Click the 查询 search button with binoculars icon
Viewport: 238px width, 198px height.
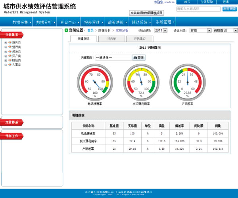(x=139, y=57)
